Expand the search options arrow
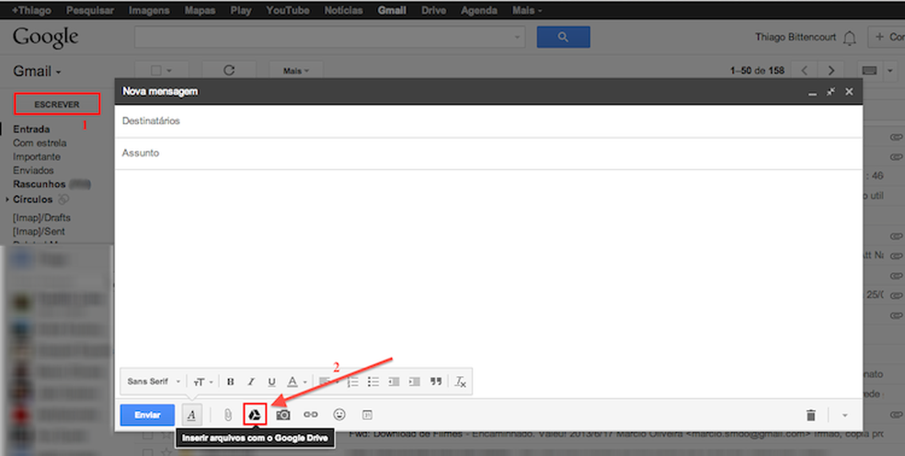 (x=517, y=37)
